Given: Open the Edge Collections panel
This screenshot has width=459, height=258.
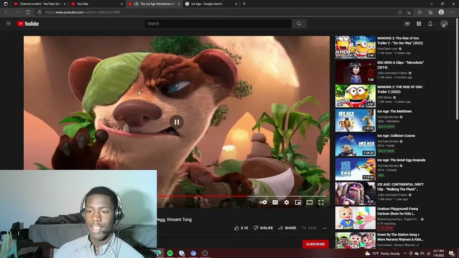Looking at the screenshot, I should pyautogui.click(x=430, y=12).
